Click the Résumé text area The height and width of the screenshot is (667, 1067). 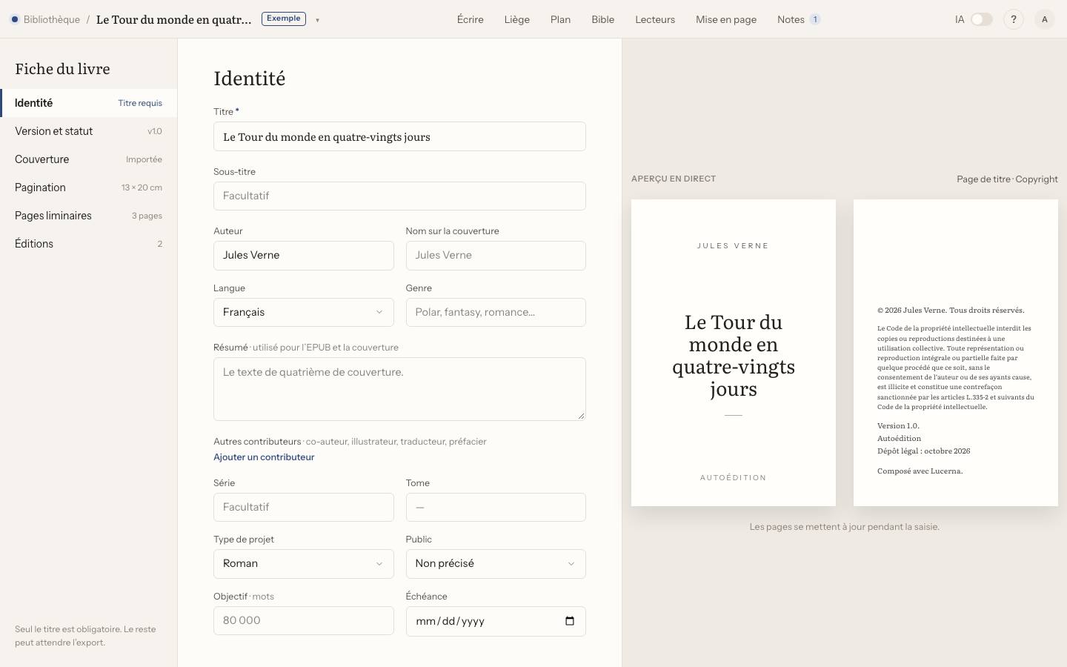399,389
